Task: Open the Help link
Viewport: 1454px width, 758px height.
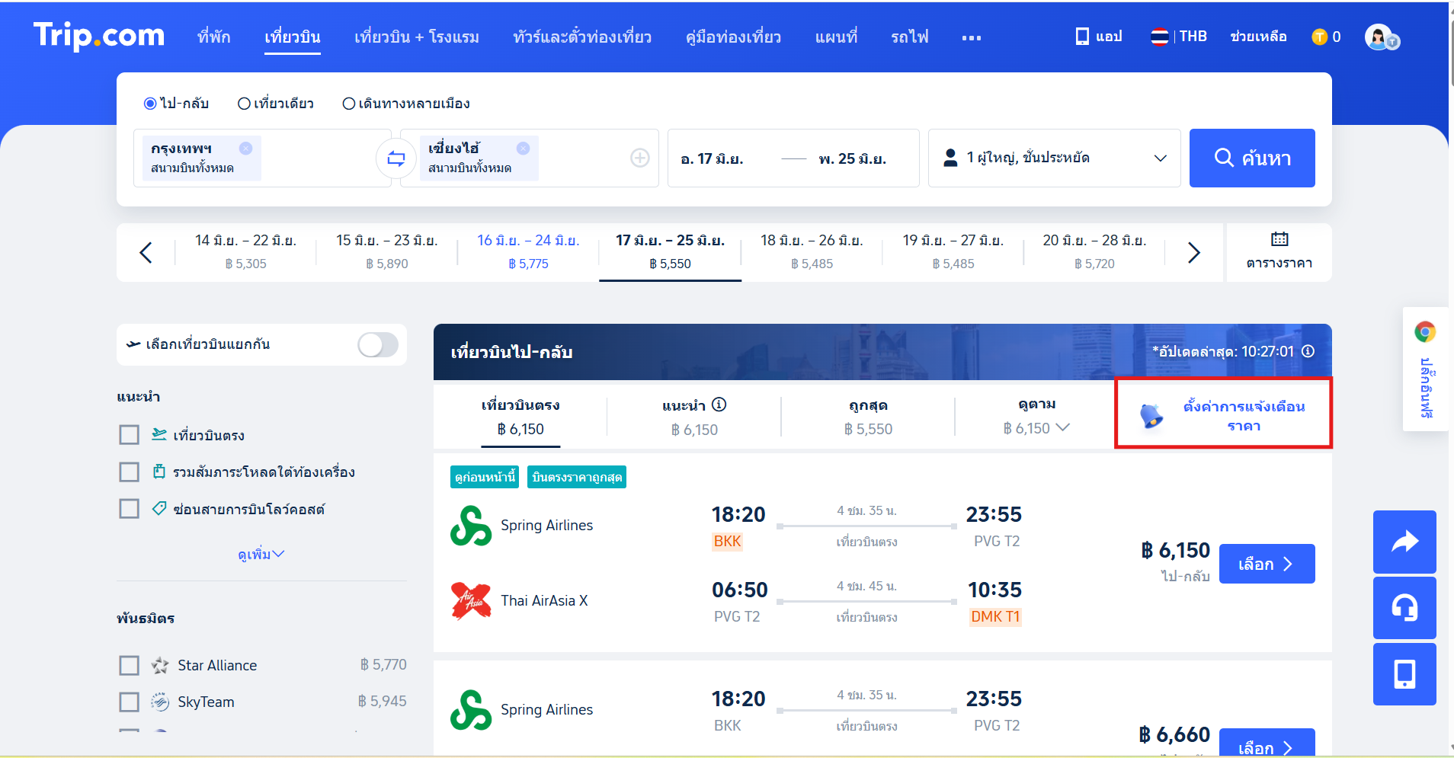Action: click(x=1258, y=37)
